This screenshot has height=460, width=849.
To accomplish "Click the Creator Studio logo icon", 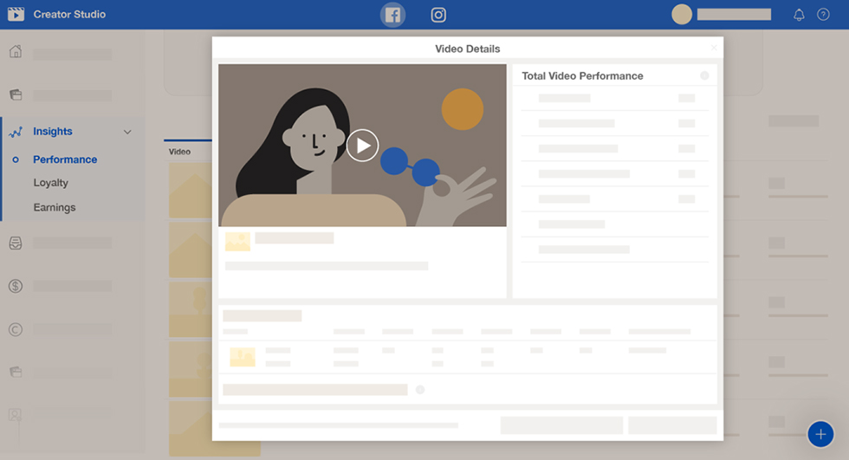I will coord(15,15).
